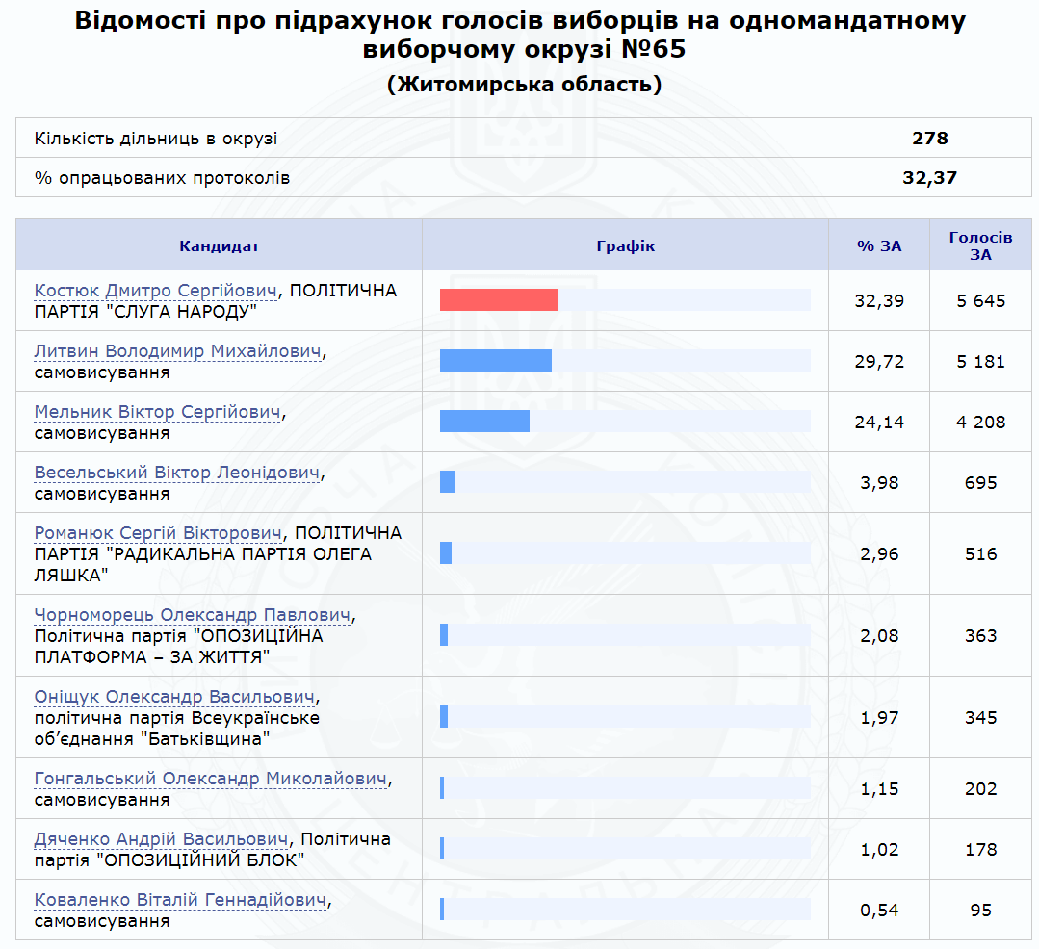The width and height of the screenshot is (1039, 949).
Task: Click the Мельник Віктор Сергійович link
Action: pyautogui.click(x=158, y=412)
